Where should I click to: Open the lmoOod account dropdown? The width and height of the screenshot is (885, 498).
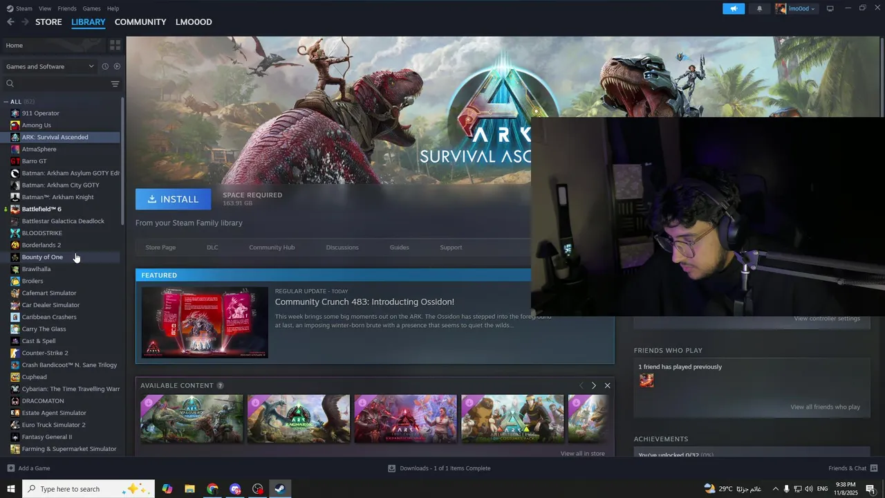796,8
